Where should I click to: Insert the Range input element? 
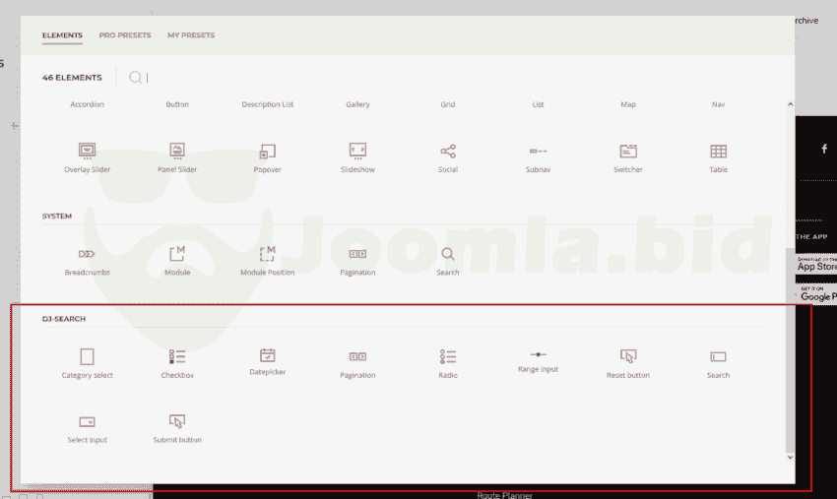coord(538,355)
